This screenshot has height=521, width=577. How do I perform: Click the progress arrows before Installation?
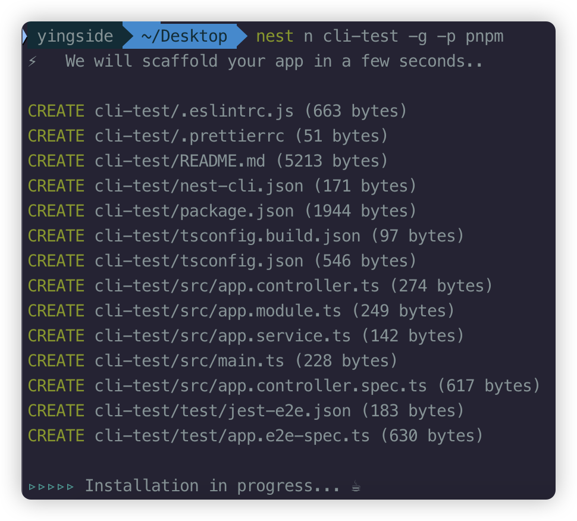click(x=51, y=487)
